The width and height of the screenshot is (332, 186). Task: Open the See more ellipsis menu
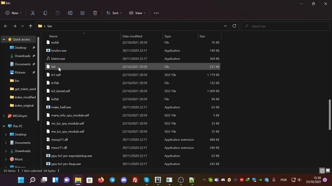[156, 13]
